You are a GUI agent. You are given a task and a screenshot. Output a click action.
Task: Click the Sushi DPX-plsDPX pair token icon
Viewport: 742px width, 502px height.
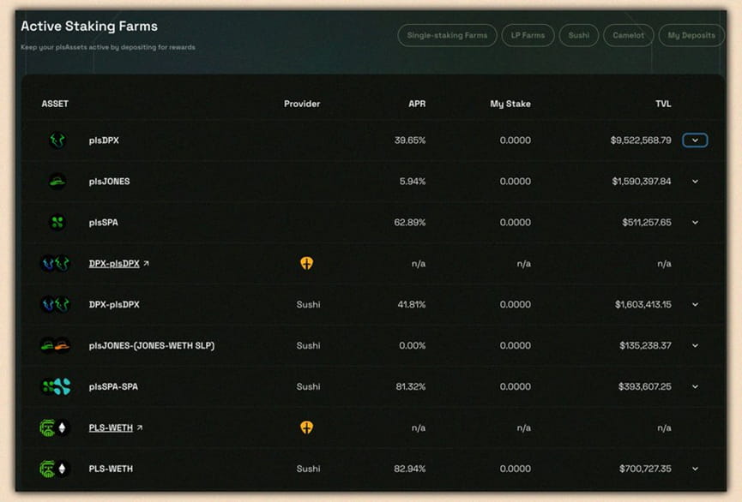[56, 304]
